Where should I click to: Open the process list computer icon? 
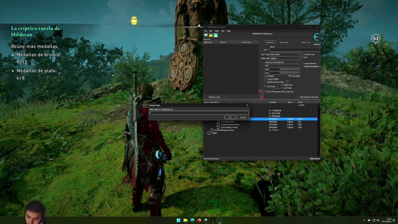click(206, 35)
